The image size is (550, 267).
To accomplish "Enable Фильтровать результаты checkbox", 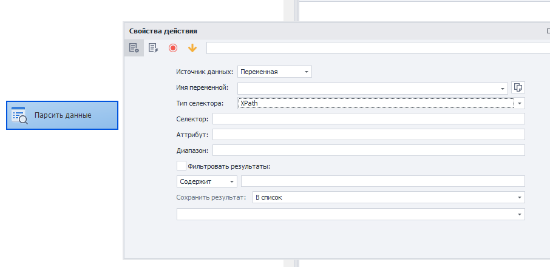I will coord(182,166).
